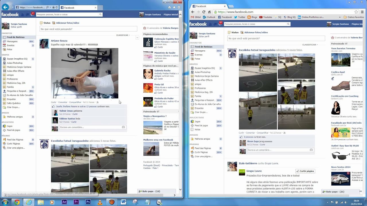This screenshot has width=367, height=206.
Task: Open Outros favoritos bookmarks folder
Action: pos(354,17)
